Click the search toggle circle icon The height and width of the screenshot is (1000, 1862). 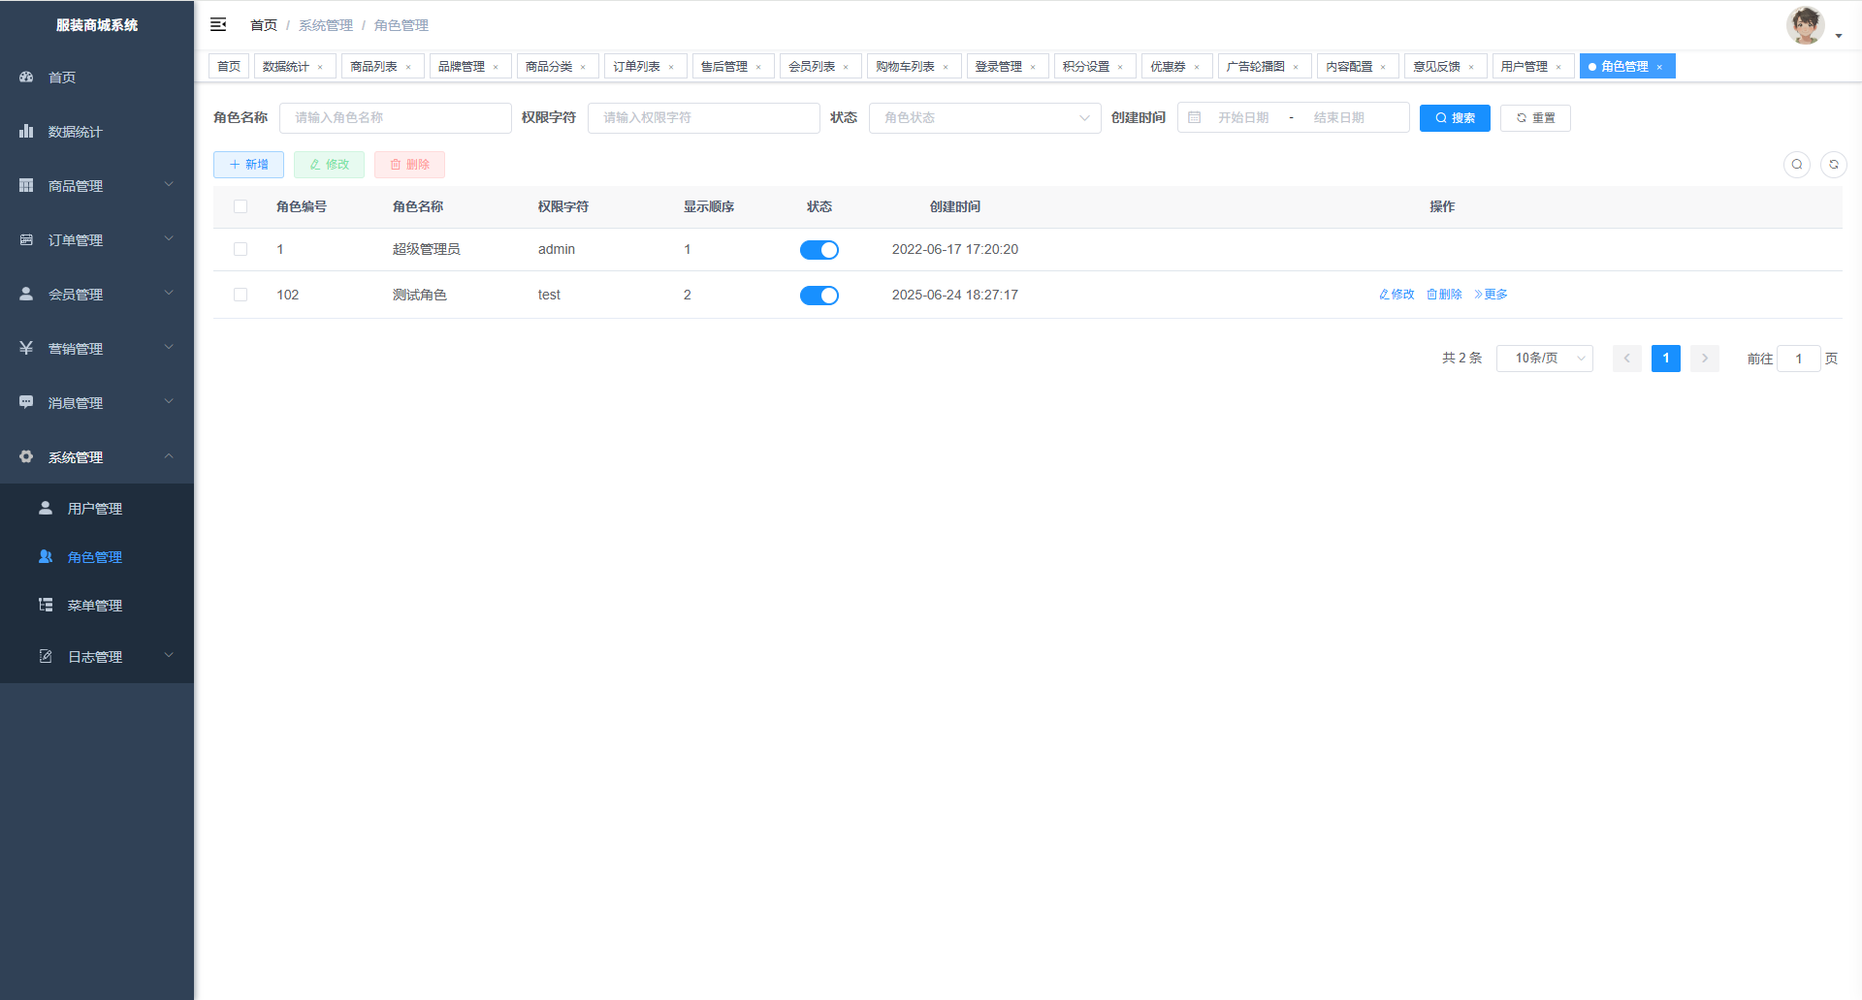1797,165
